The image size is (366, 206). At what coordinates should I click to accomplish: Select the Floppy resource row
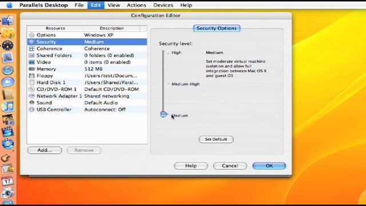click(87, 76)
